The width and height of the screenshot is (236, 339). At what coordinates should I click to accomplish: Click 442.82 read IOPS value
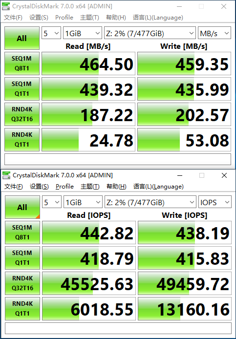[89, 233]
